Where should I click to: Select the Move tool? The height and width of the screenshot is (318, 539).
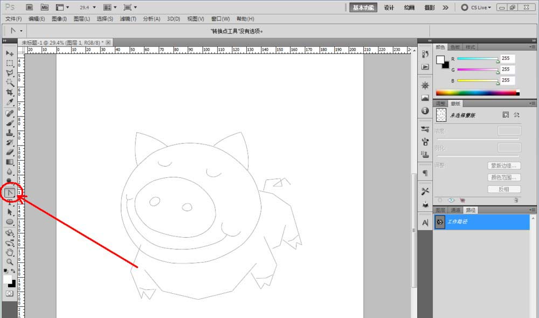[10, 53]
